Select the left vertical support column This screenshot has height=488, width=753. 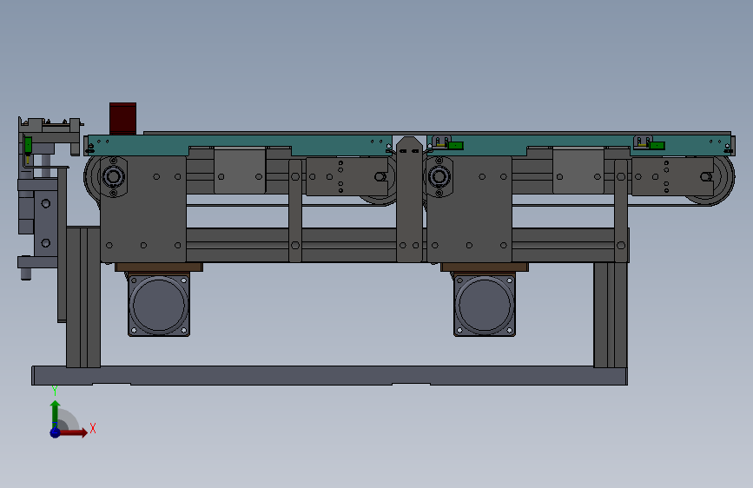(x=83, y=297)
